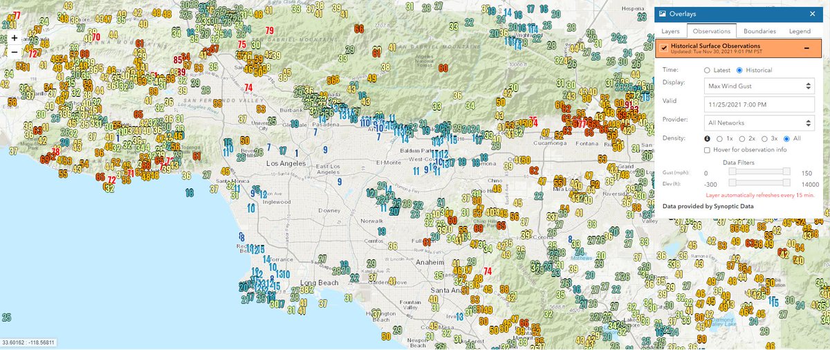Select the Historical time option
This screenshot has width=830, height=350.
(x=740, y=71)
